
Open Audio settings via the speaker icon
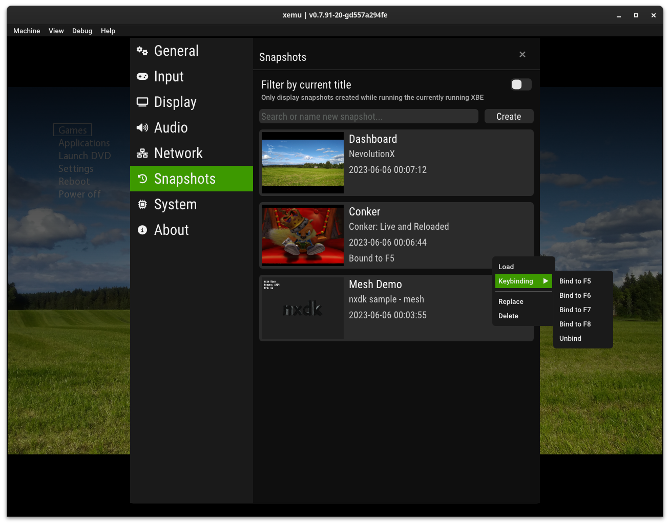point(142,127)
